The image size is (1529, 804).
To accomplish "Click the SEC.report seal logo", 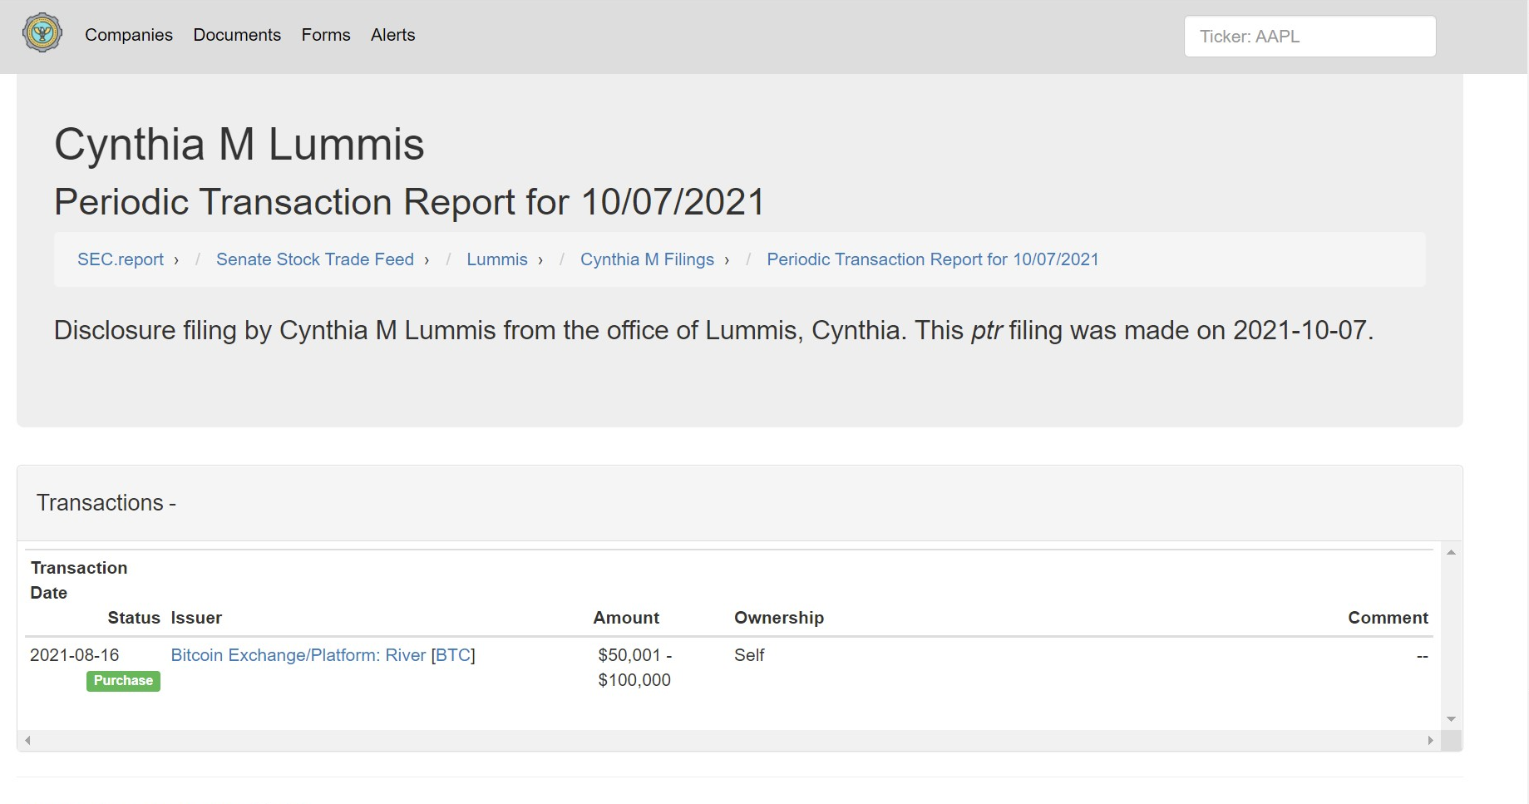I will pyautogui.click(x=42, y=33).
